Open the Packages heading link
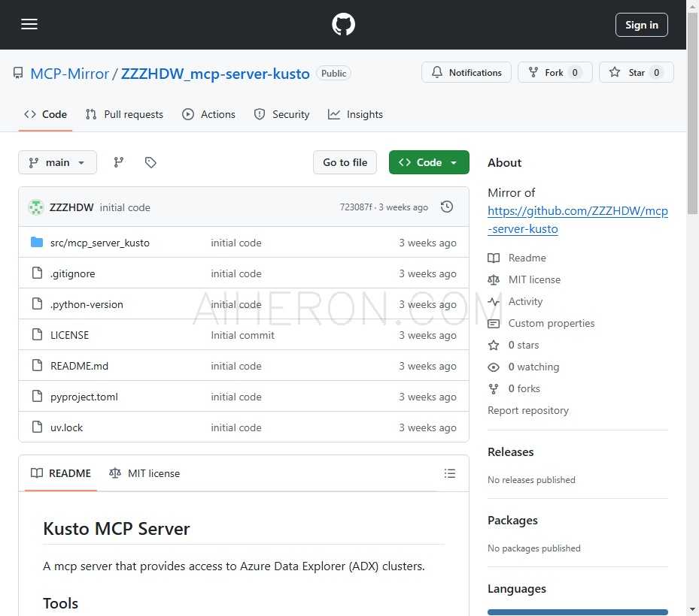Screen dimensions: 699x616 coord(512,521)
